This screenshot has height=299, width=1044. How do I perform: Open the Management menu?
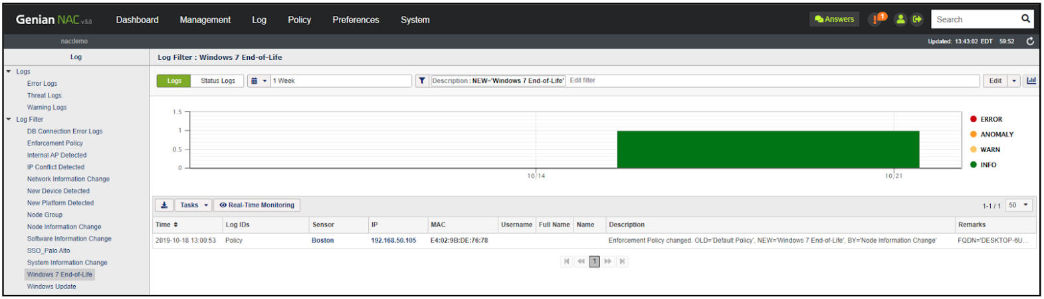tap(205, 20)
